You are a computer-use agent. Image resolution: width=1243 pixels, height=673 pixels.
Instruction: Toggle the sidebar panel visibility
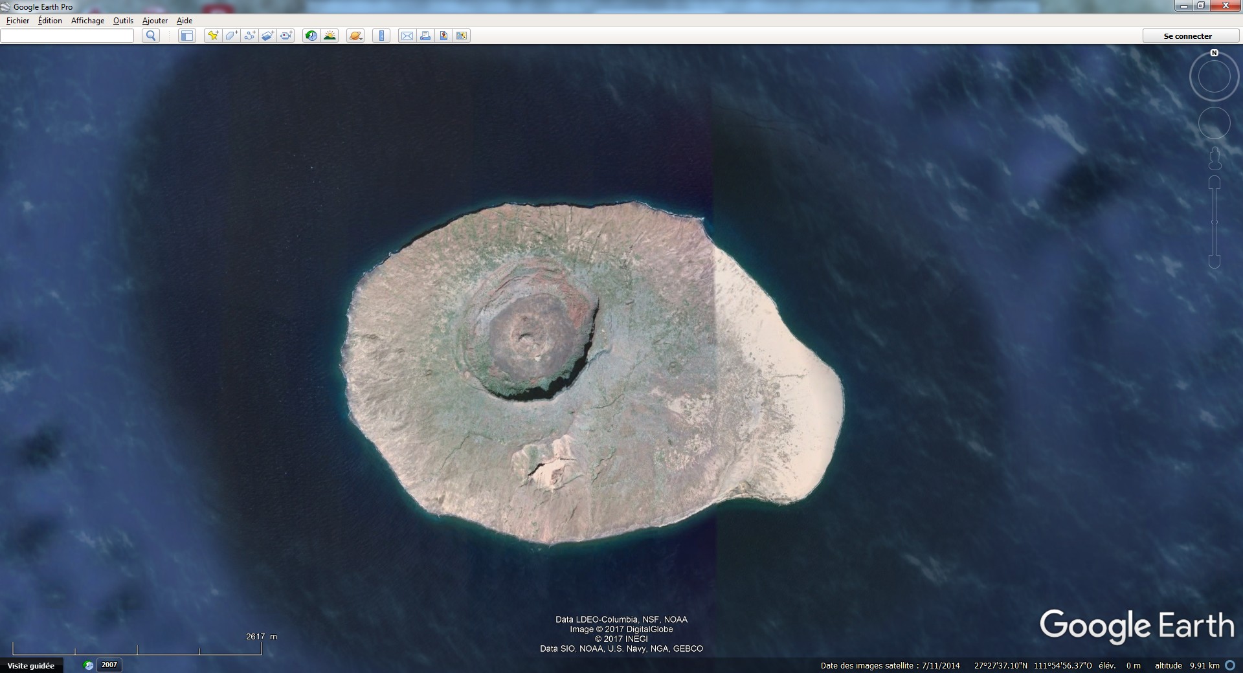[x=187, y=36]
